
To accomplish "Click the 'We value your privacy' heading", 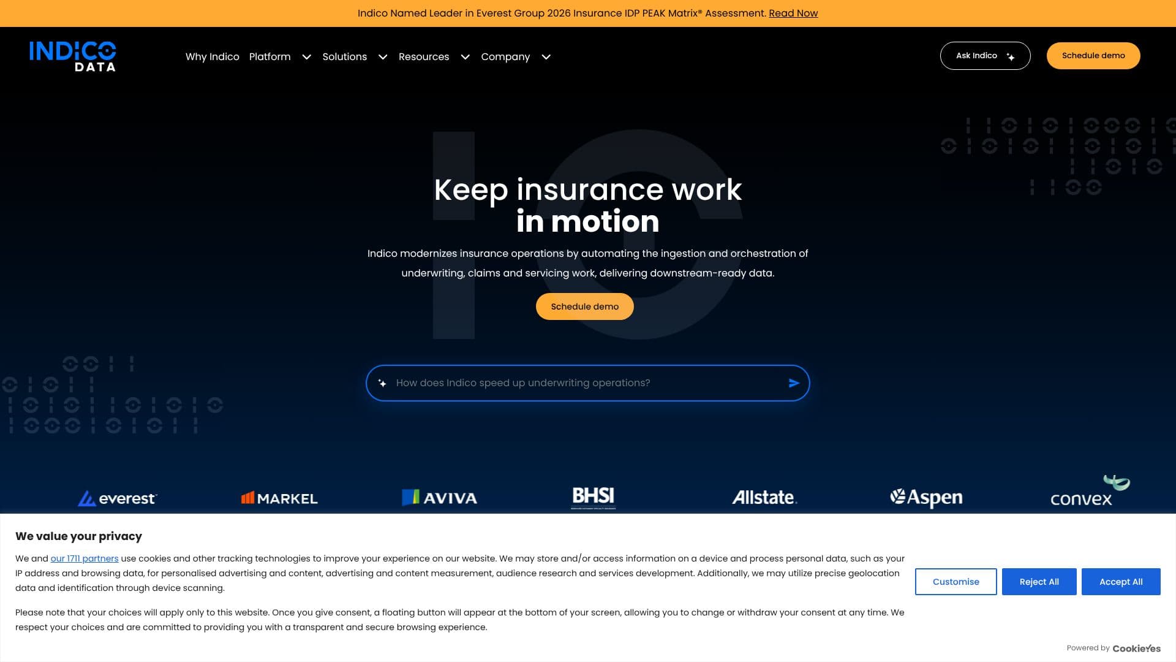I will pos(78,536).
